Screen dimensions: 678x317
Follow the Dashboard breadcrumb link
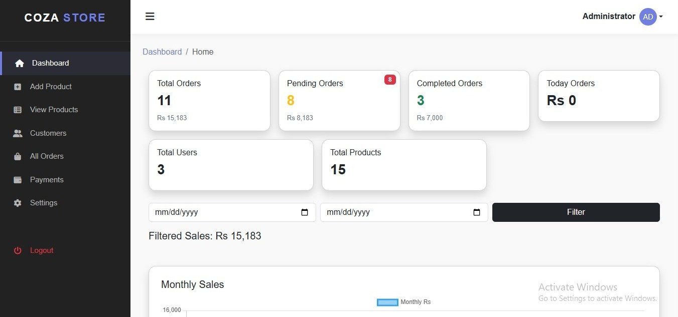tap(162, 52)
